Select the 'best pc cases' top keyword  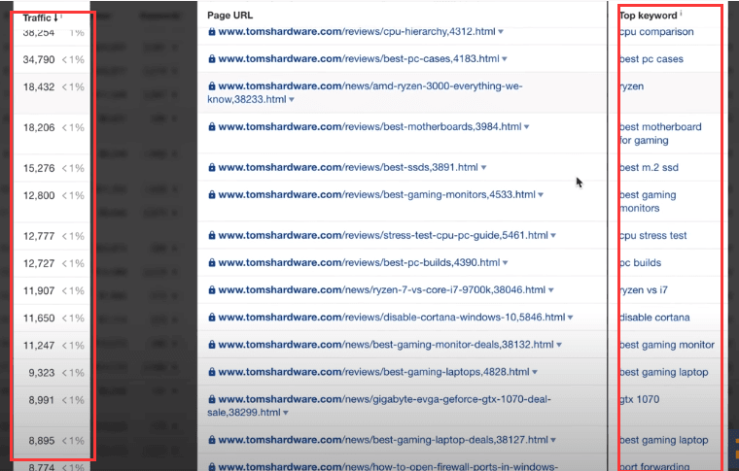[x=651, y=59]
